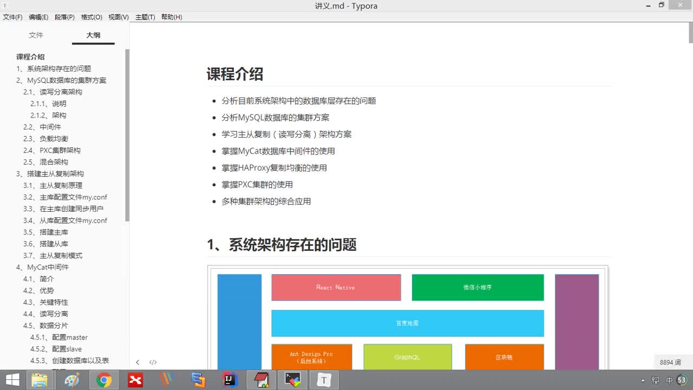Click the green 53 tray icon
This screenshot has width=693, height=390.
682,380
